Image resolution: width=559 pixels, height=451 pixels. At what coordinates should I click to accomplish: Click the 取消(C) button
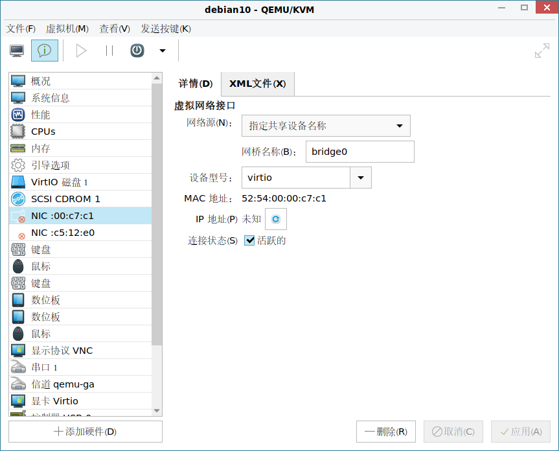click(x=453, y=432)
